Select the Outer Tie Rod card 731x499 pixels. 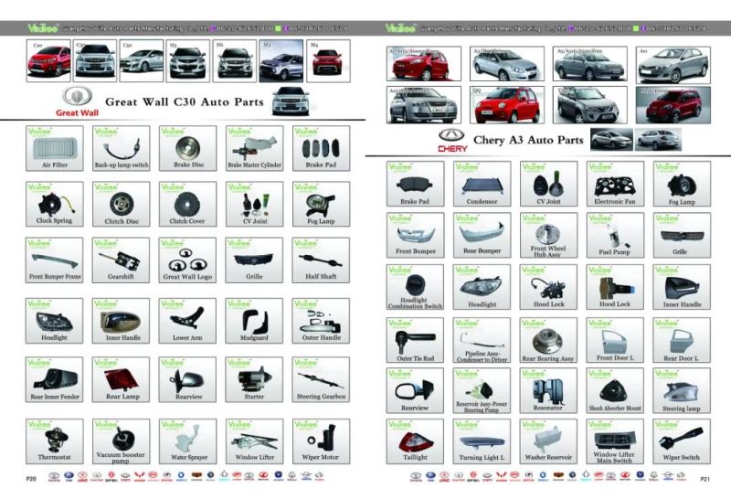click(x=416, y=340)
